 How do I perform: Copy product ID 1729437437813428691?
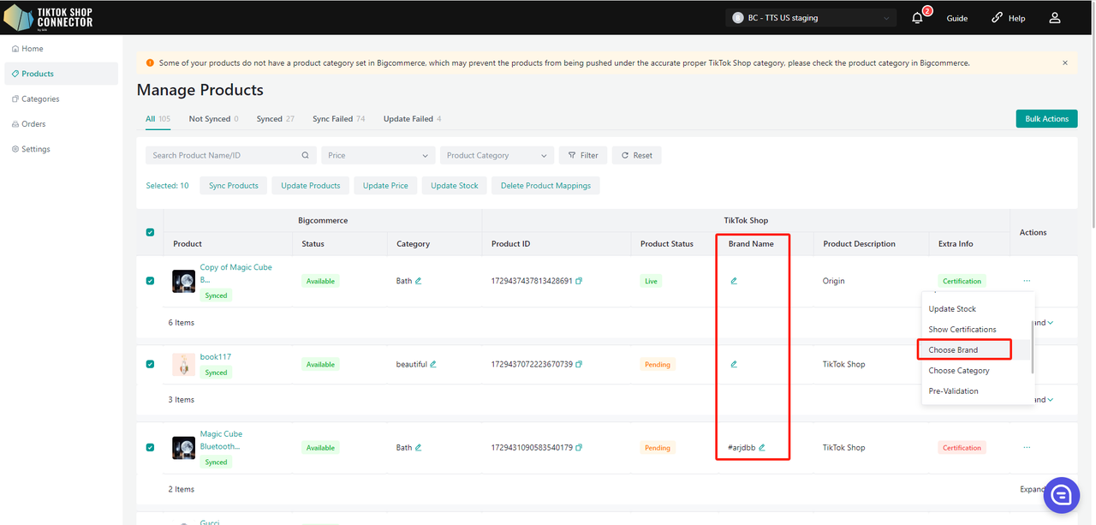580,281
